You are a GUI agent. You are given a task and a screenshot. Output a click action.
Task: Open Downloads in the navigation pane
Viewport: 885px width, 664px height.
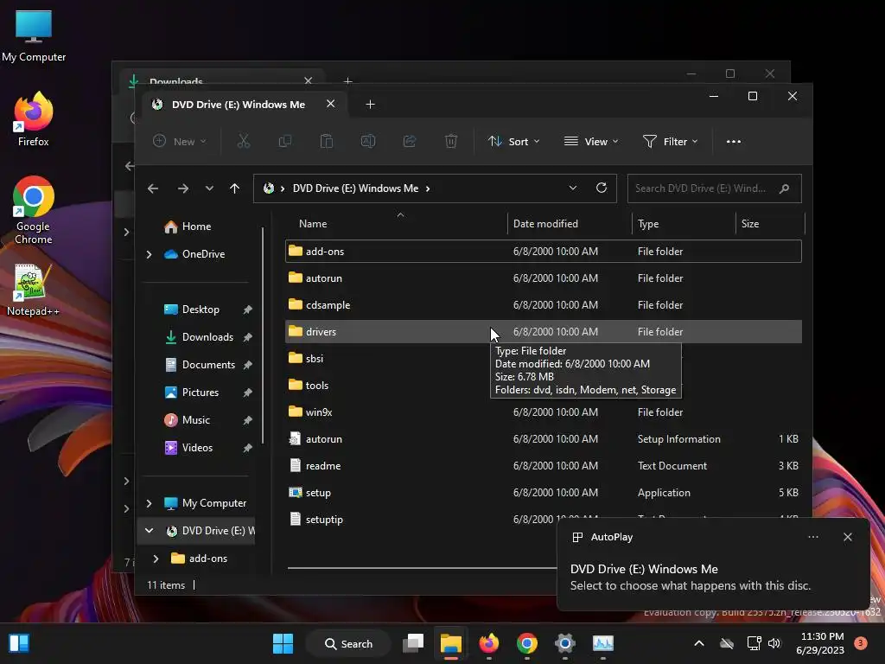coord(207,337)
